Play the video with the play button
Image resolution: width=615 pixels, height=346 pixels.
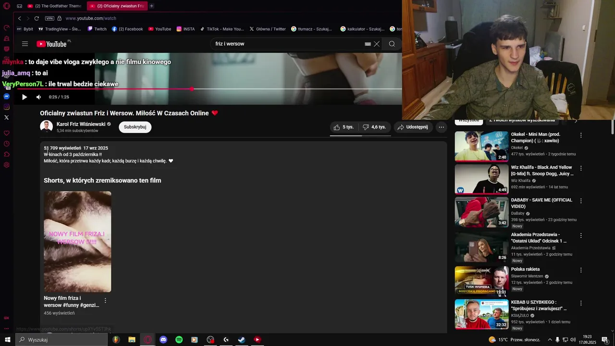25,97
